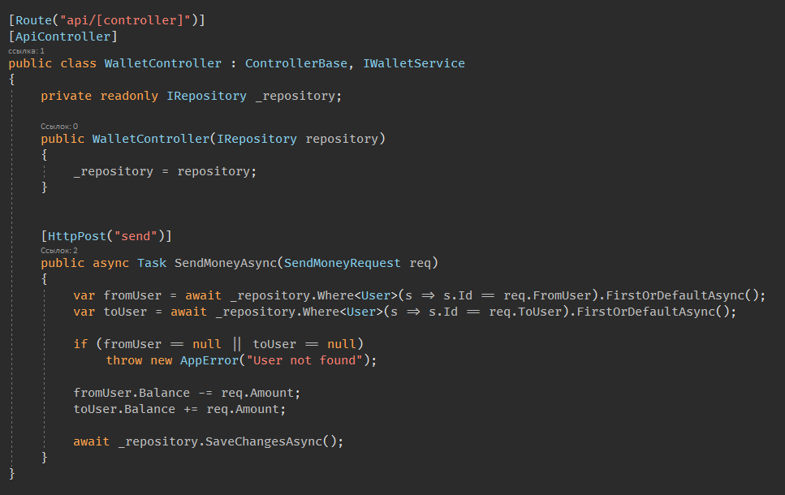Open the 'Ссылок: 0' CodeLens above the constructor

pyautogui.click(x=59, y=127)
